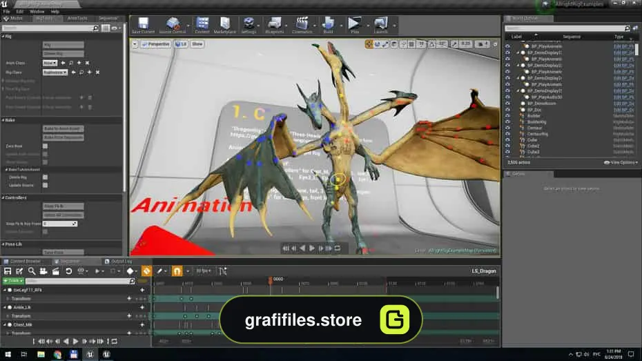This screenshot has width=642, height=361.
Task: Enable the Delete Rig checkbox
Action: point(45,177)
